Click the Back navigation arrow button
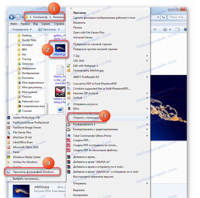200x198 pixels. 12,17
